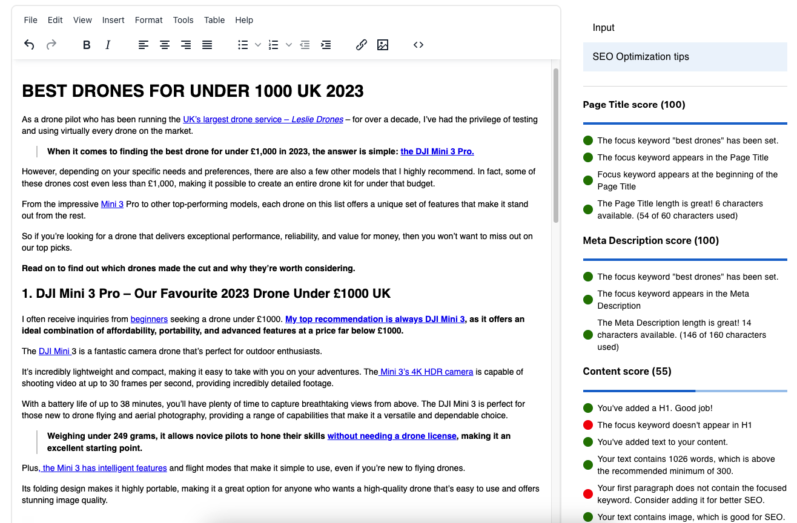797x523 pixels.
Task: Open the DJI Mini 3 Pro link
Action: pos(437,152)
